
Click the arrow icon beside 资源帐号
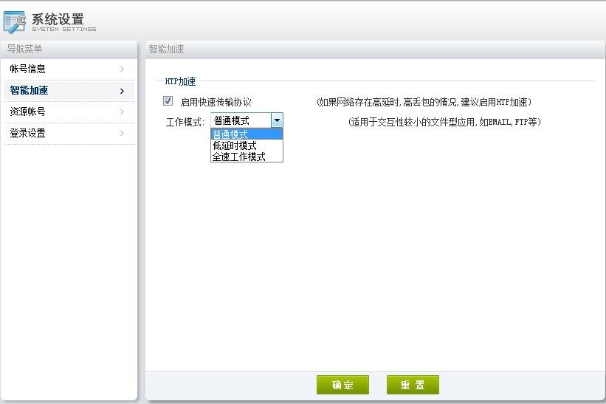(122, 112)
